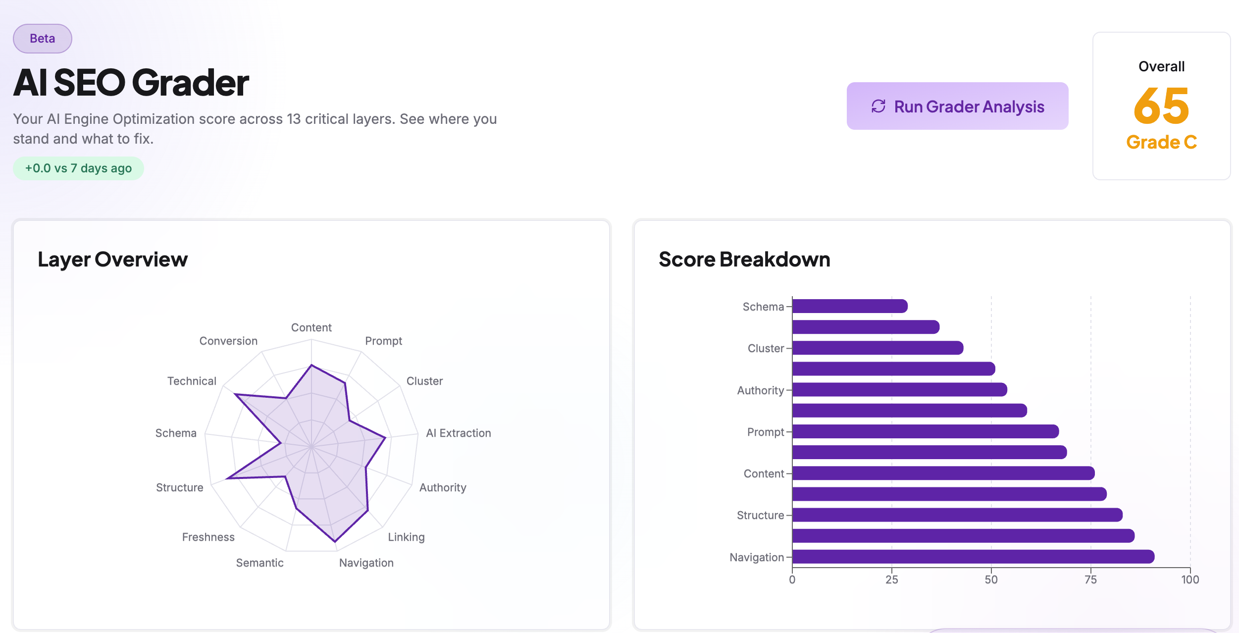Toggle the Beta badge

(42, 38)
